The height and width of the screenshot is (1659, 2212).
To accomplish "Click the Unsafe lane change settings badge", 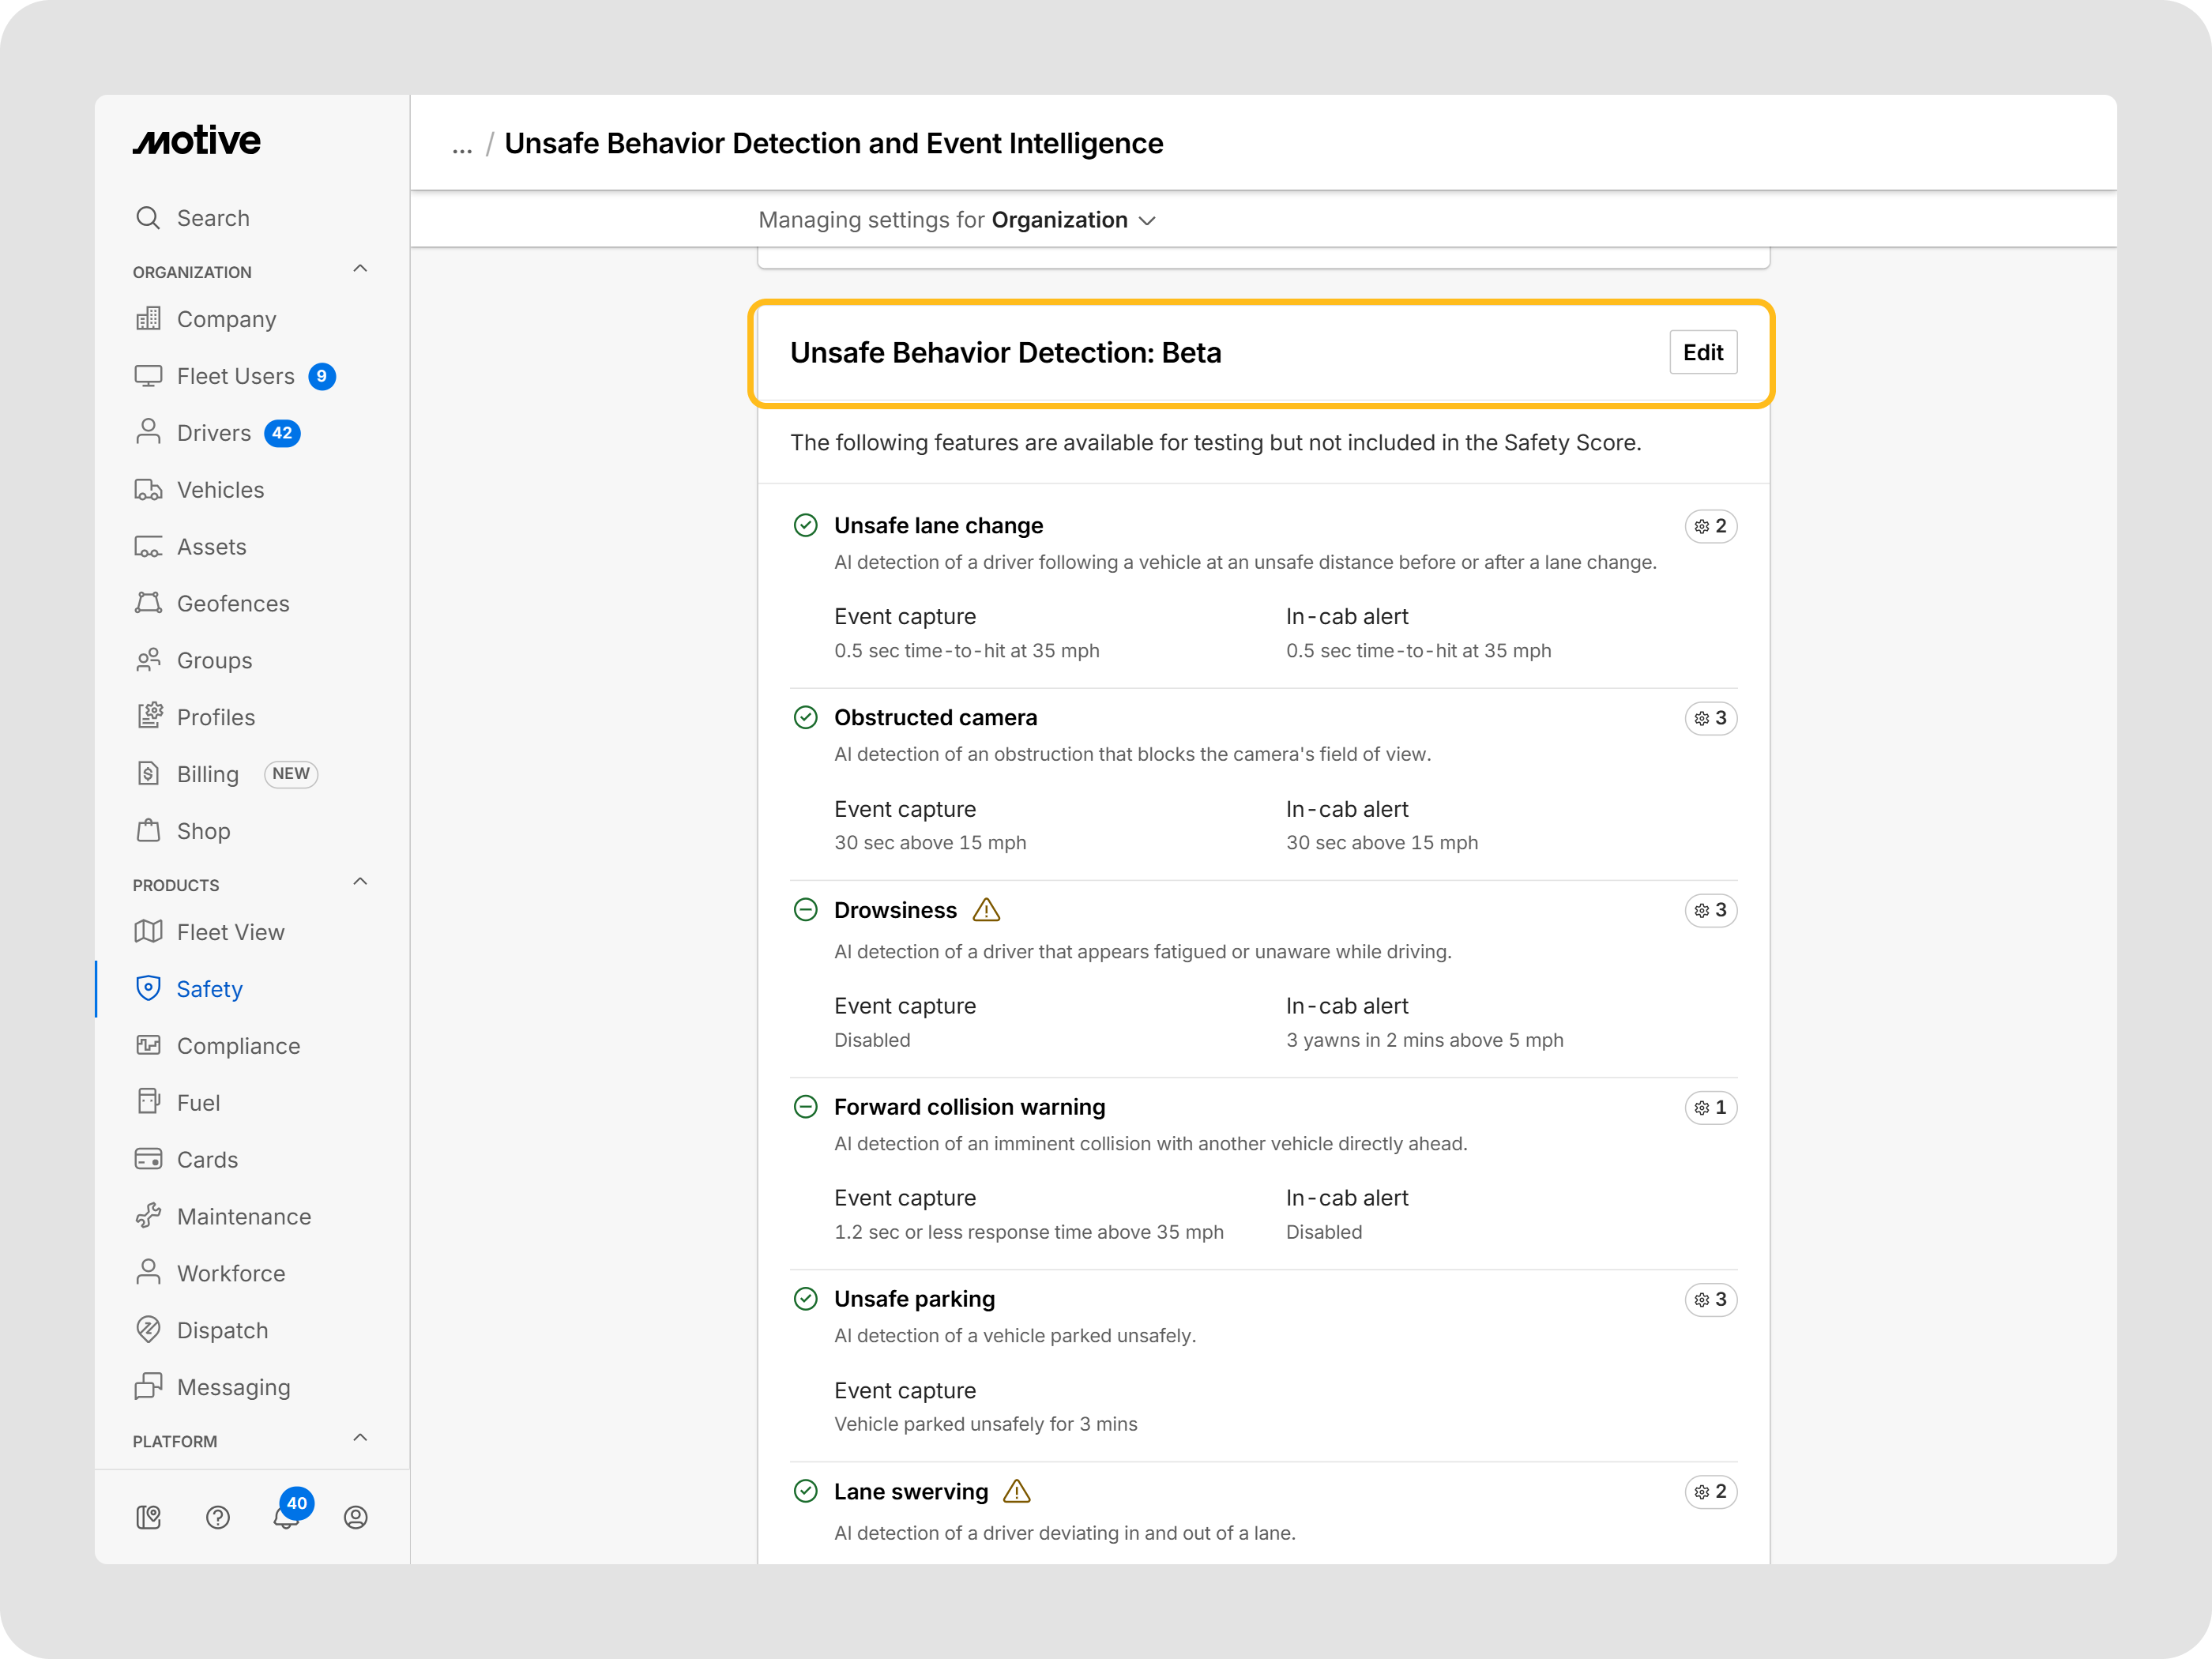I will (x=1710, y=526).
